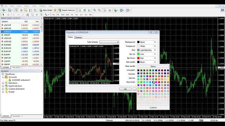Open the Bar Down color dropdown
225x126 pixels.
click(x=146, y=58)
